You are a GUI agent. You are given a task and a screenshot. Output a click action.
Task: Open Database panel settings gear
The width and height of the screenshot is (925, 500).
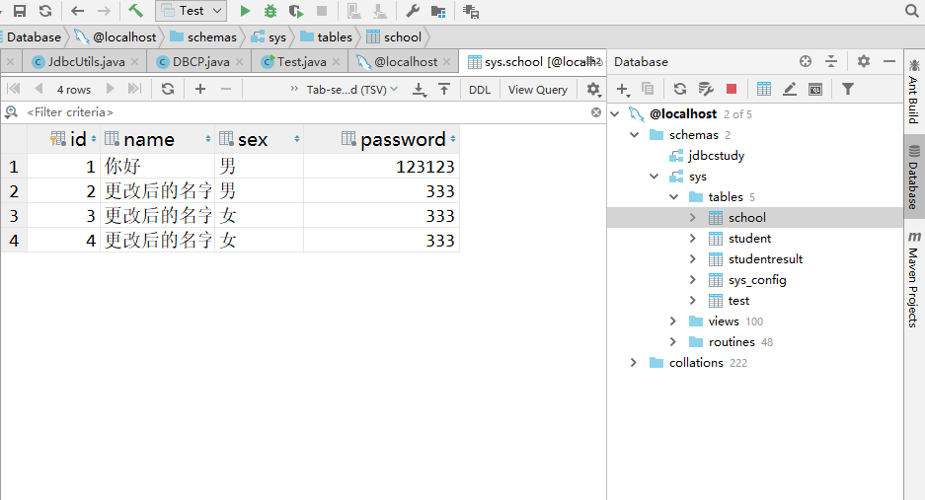(x=864, y=61)
